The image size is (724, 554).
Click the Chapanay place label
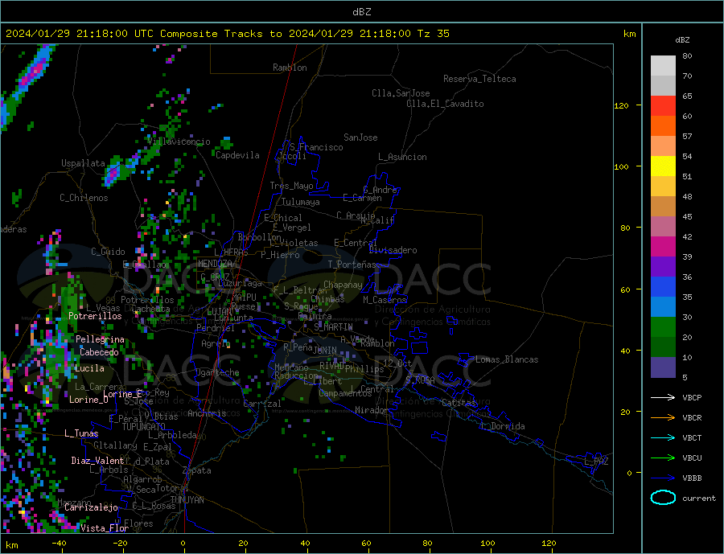(343, 285)
